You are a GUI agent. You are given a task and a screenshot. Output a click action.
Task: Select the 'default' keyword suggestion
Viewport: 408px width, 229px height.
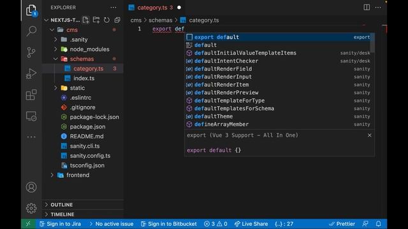(x=278, y=45)
